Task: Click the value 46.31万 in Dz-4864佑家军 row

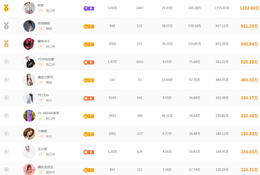Action: pos(167,116)
